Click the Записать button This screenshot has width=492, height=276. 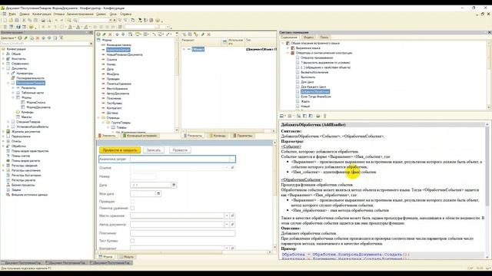[154, 150]
